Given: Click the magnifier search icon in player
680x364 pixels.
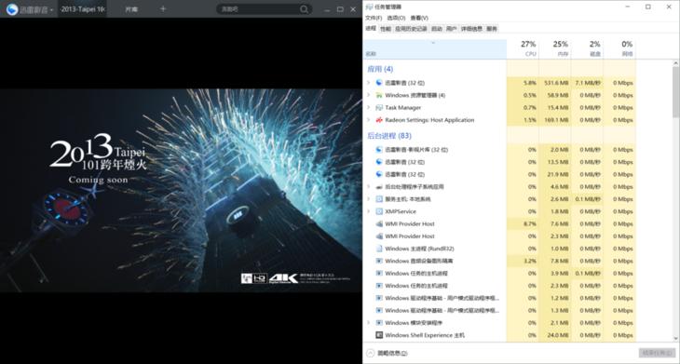Looking at the screenshot, I should click(304, 9).
